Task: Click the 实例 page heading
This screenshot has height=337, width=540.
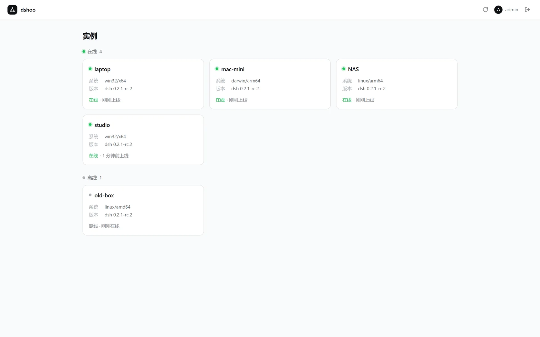Action: [x=90, y=36]
